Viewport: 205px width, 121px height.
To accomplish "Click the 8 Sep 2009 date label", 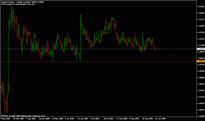I will point(134,119).
